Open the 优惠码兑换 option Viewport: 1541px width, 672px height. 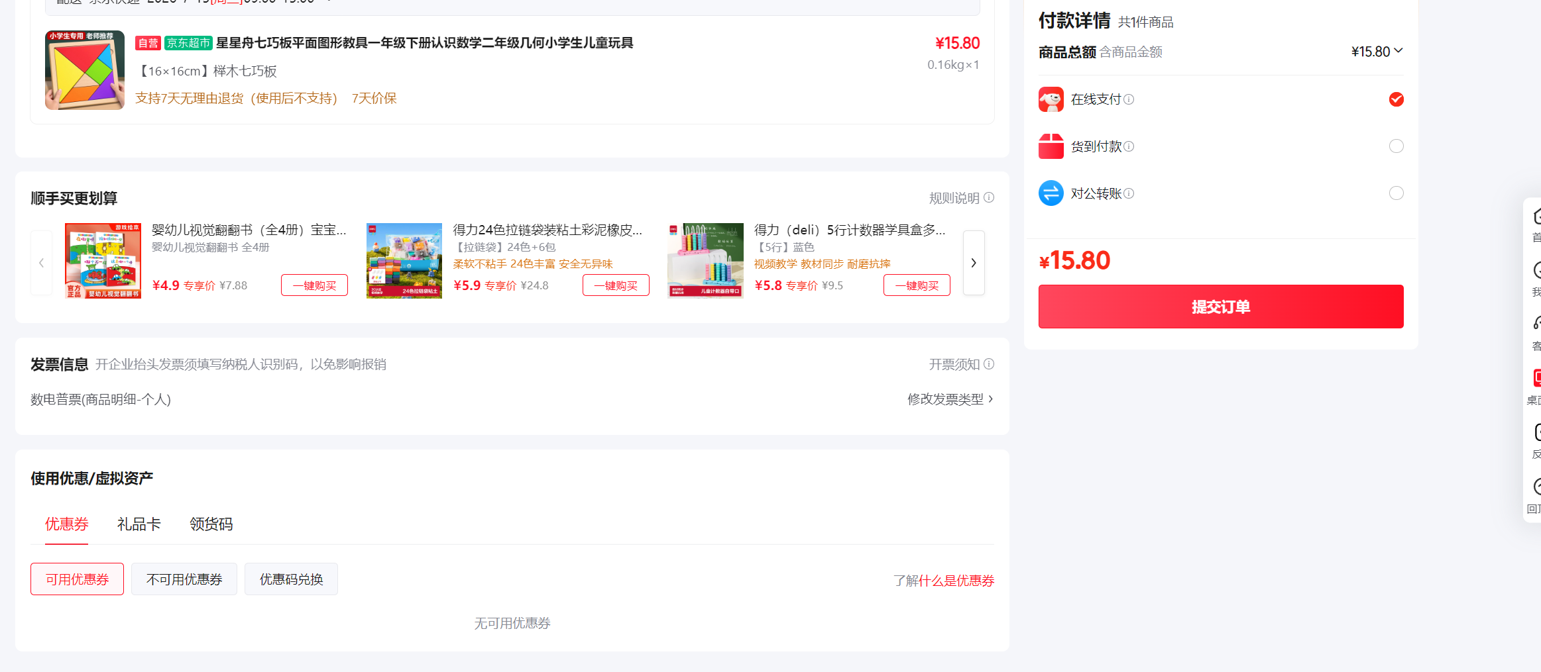(291, 579)
